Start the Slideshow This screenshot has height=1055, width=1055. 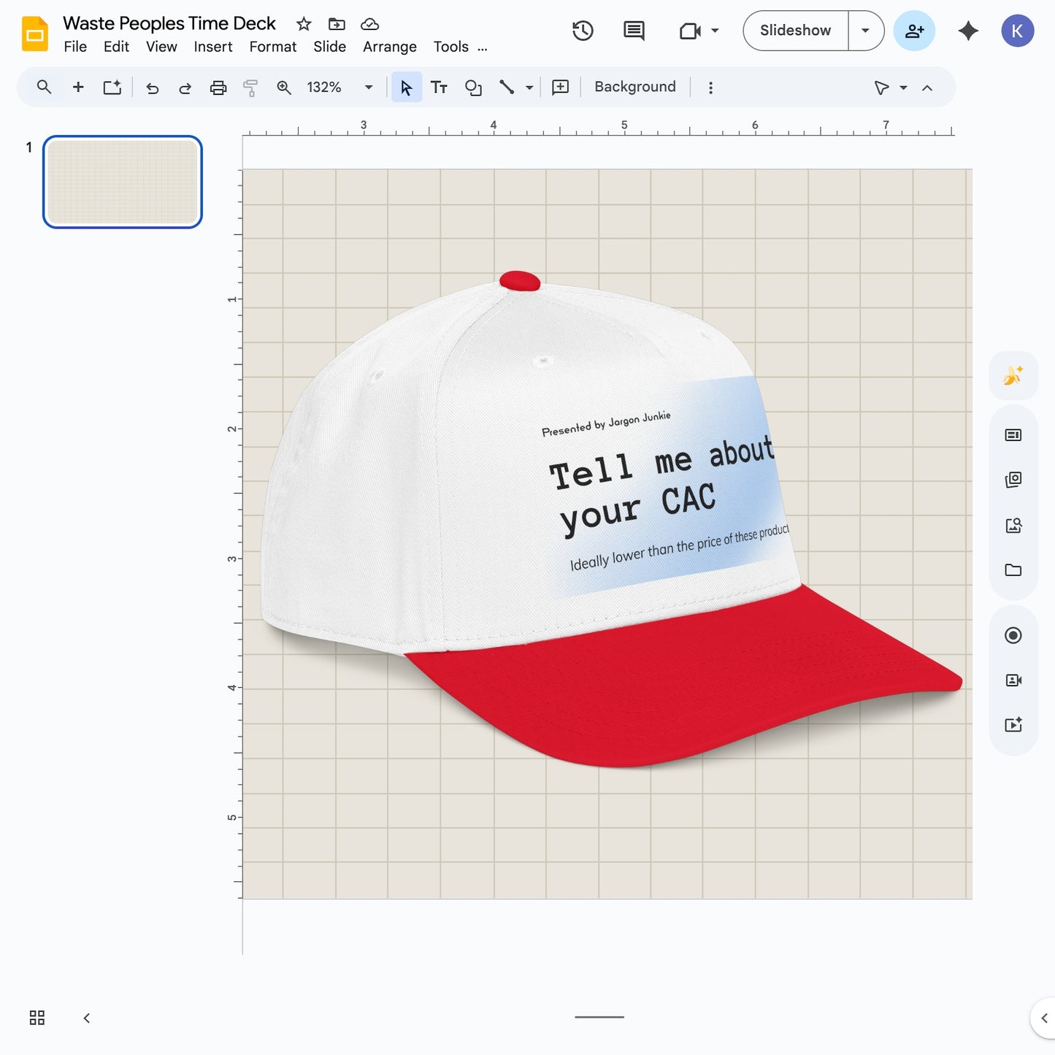point(795,31)
